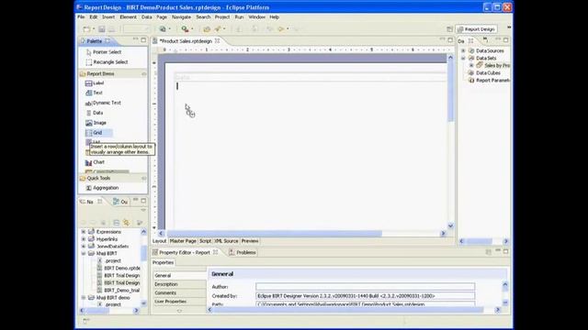Image resolution: width=588 pixels, height=330 pixels.
Task: Open the Problems view tab
Action: (243, 253)
